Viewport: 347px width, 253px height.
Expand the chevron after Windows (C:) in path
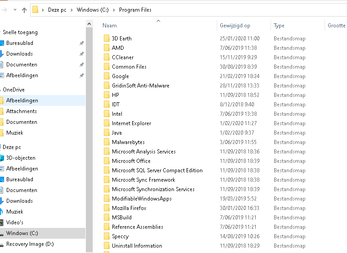click(x=114, y=10)
